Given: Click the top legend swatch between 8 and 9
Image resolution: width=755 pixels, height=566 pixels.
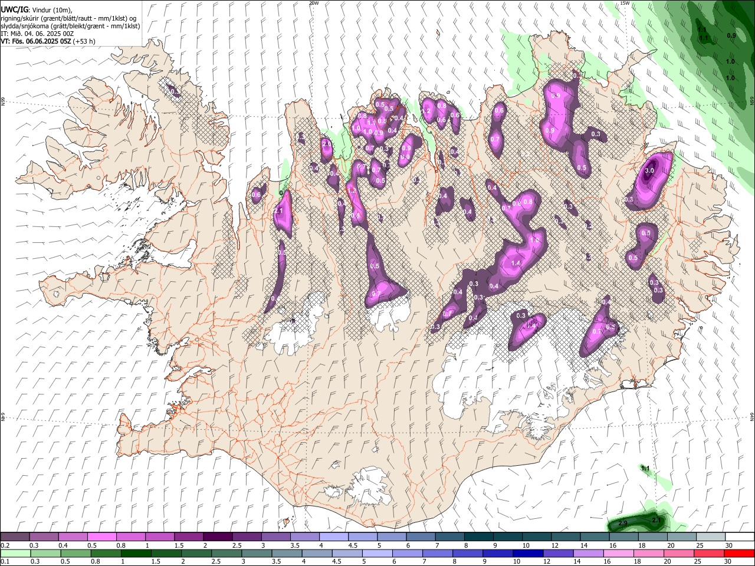Looking at the screenshot, I should [478, 537].
